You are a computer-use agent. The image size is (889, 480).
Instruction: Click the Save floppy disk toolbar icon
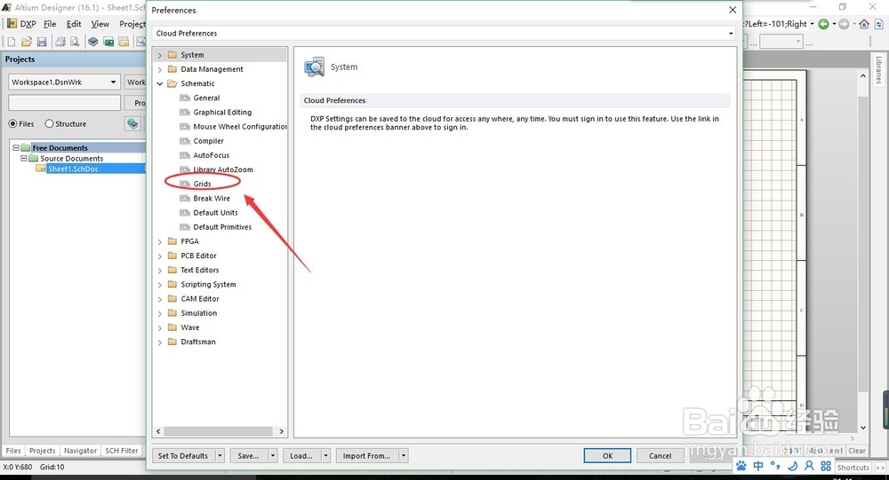[42, 42]
